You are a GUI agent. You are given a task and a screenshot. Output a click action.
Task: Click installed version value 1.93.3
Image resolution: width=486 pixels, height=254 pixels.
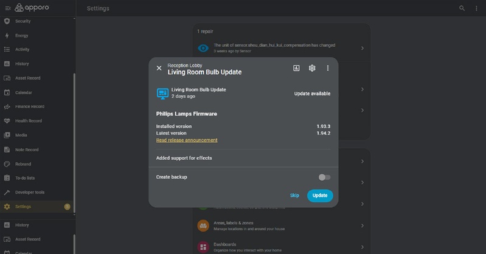[x=323, y=126]
